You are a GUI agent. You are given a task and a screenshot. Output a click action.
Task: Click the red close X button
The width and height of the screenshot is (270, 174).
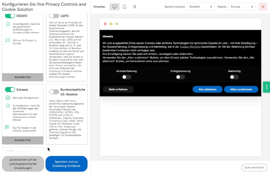tap(263, 7)
